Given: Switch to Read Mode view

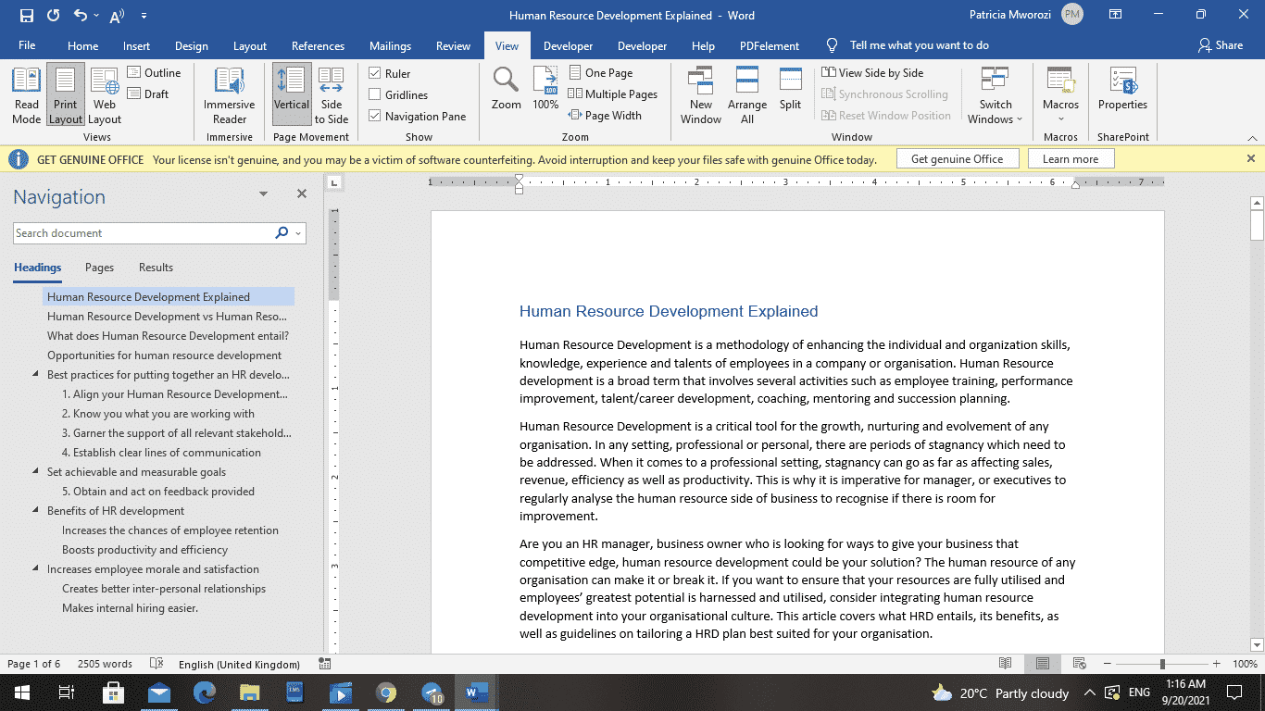Looking at the screenshot, I should (x=26, y=93).
